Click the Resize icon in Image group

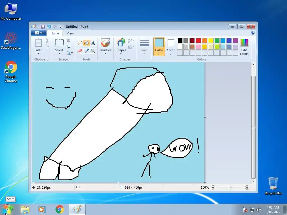(x=68, y=47)
